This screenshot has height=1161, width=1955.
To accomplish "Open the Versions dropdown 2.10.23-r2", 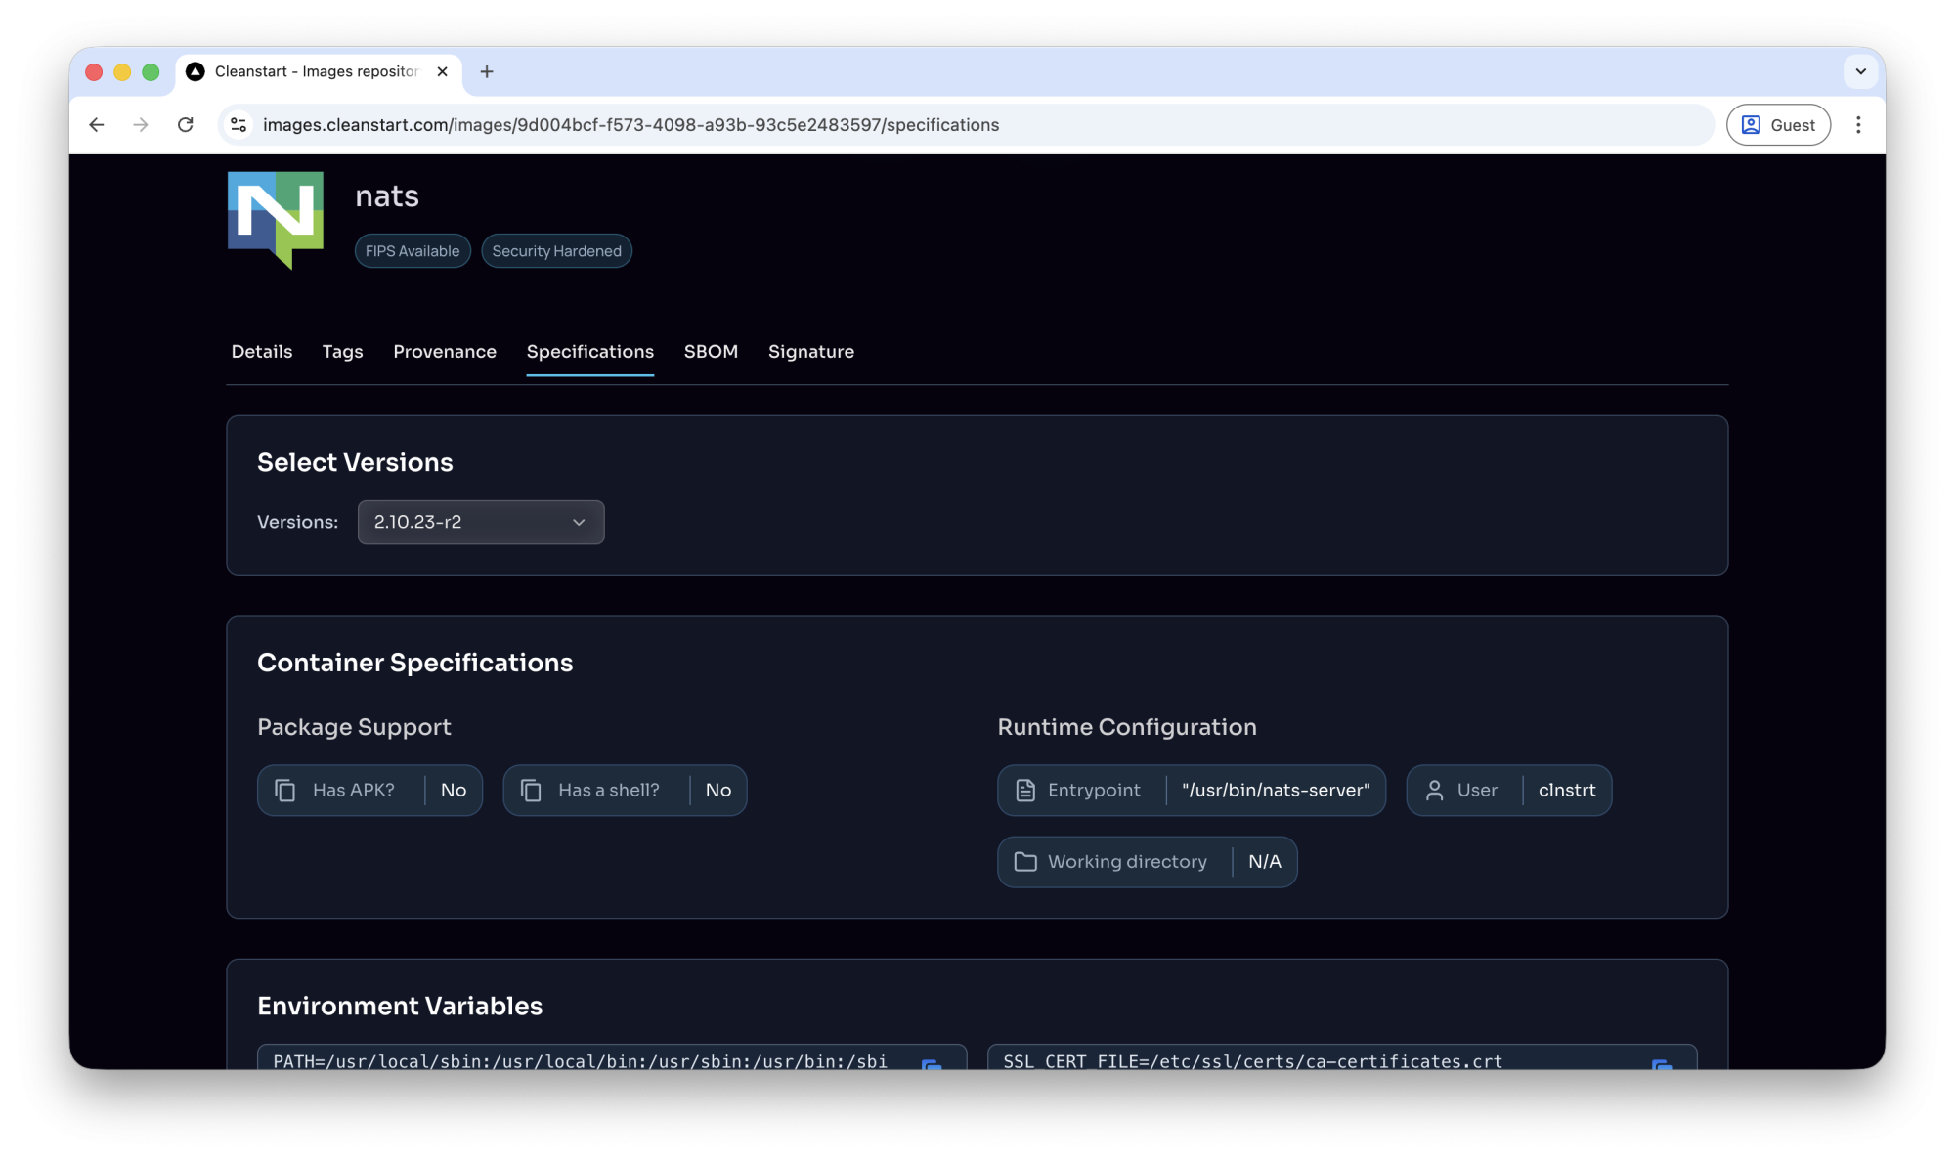I will tap(481, 522).
